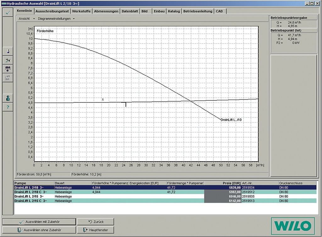The height and width of the screenshot is (237, 322).
Task: Select row DrainLift L 2/15 C 3~
Action: 165,201
